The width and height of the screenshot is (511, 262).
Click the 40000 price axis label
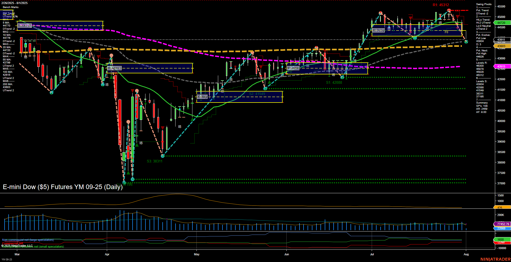[501, 121]
